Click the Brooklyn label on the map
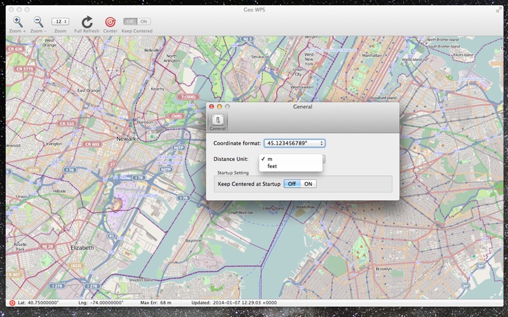This screenshot has width=508, height=317. point(384,269)
